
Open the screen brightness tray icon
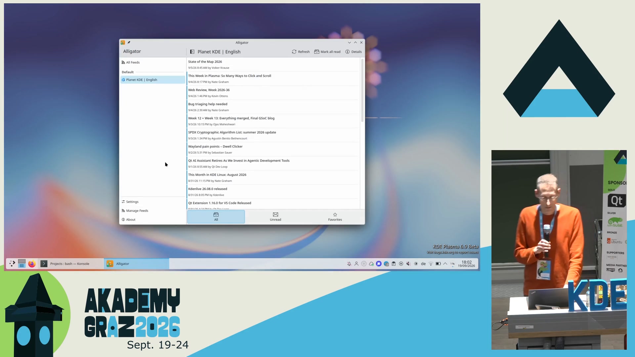tap(416, 264)
